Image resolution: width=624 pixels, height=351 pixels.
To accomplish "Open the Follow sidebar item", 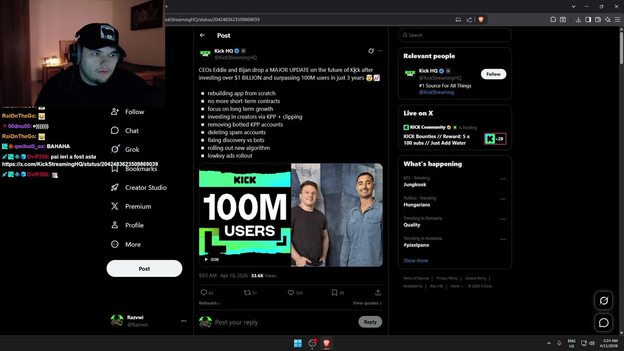I will 128,112.
